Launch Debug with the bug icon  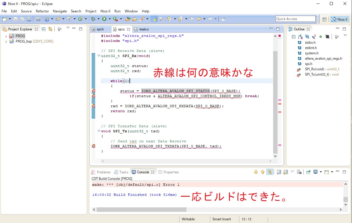93,19
